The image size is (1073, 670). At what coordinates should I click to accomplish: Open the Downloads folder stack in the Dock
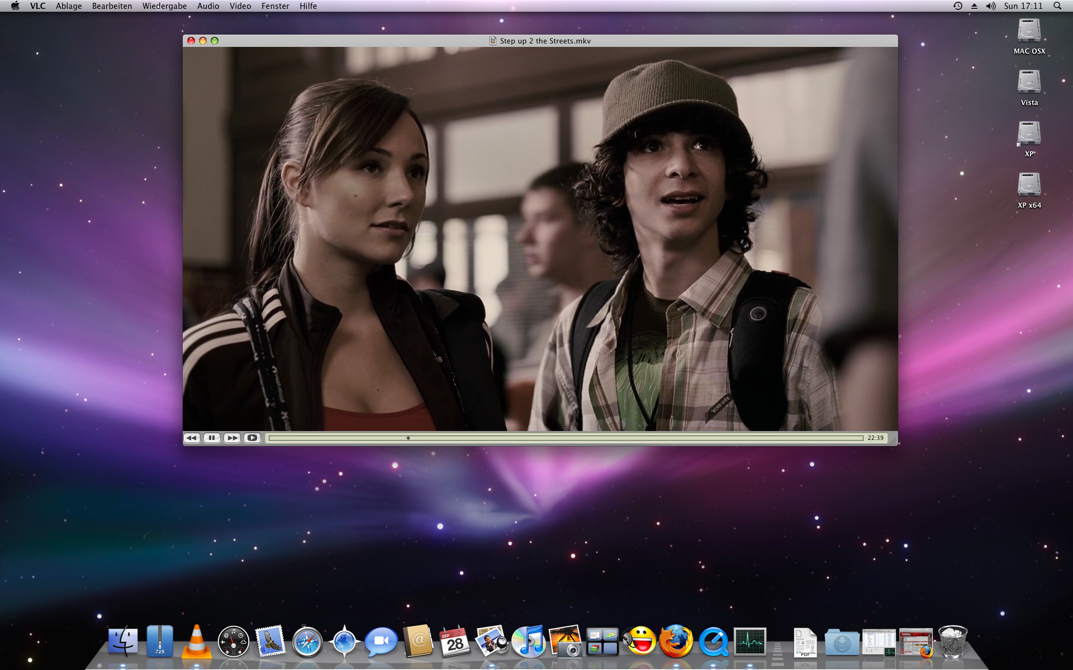[x=842, y=642]
